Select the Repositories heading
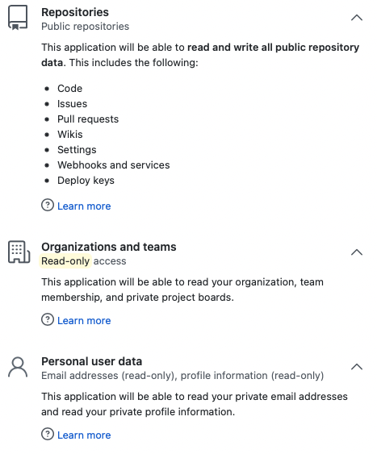Viewport: 377px width, 454px height. click(75, 12)
